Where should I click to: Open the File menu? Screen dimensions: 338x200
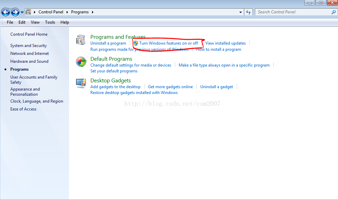click(x=10, y=22)
